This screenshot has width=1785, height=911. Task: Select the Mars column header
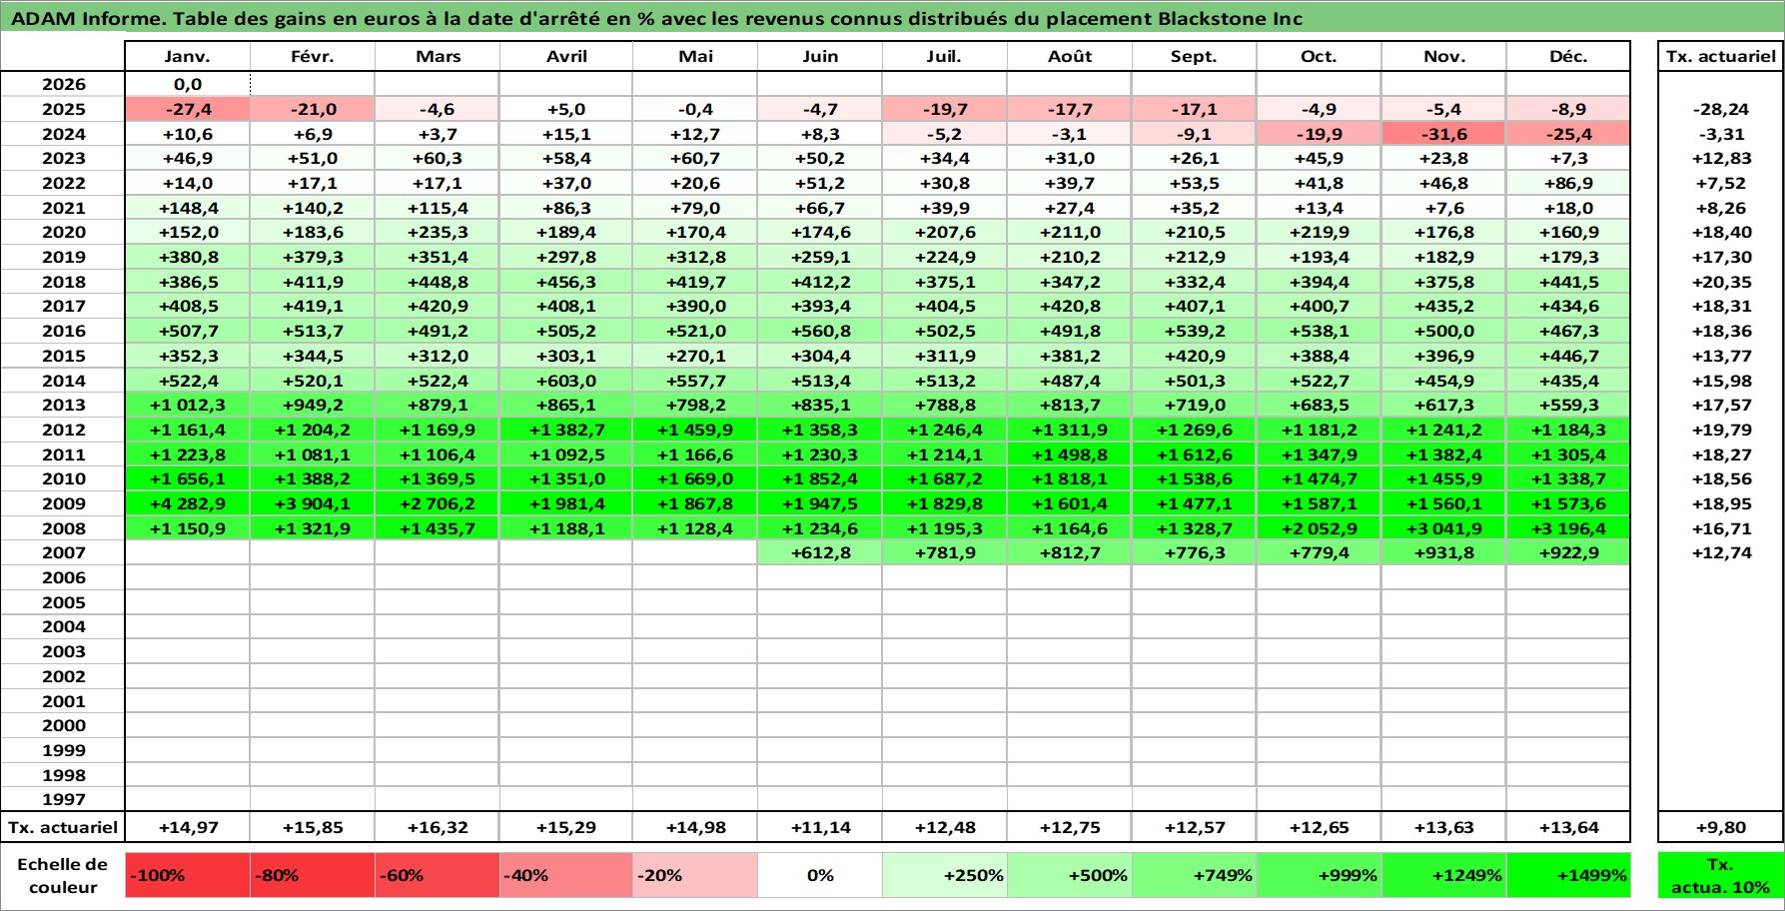point(438,57)
